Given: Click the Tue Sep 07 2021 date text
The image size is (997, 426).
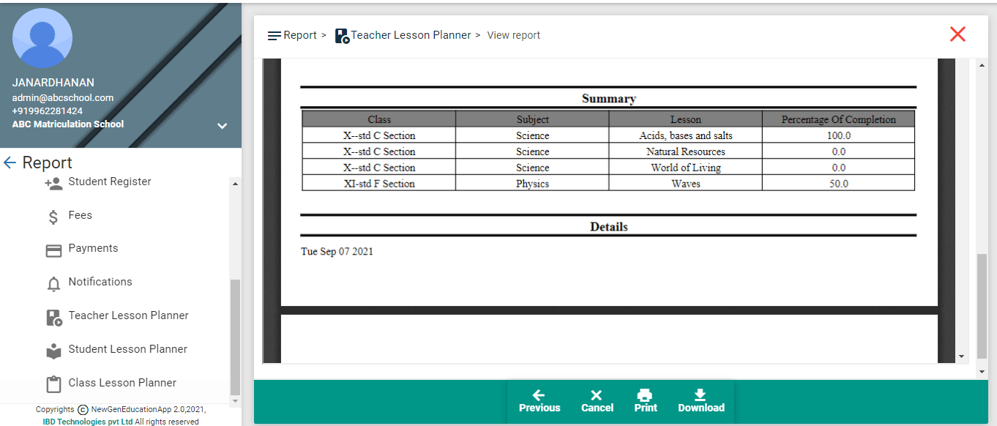Looking at the screenshot, I should click(337, 252).
